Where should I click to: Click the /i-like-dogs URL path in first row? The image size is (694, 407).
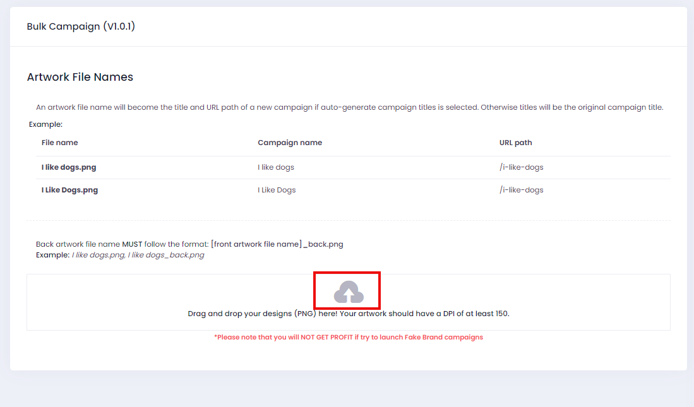tap(522, 167)
